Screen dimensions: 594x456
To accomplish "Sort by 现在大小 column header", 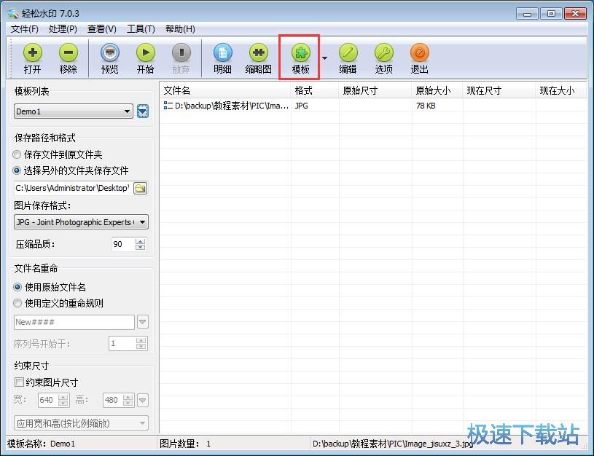I will pos(561,90).
